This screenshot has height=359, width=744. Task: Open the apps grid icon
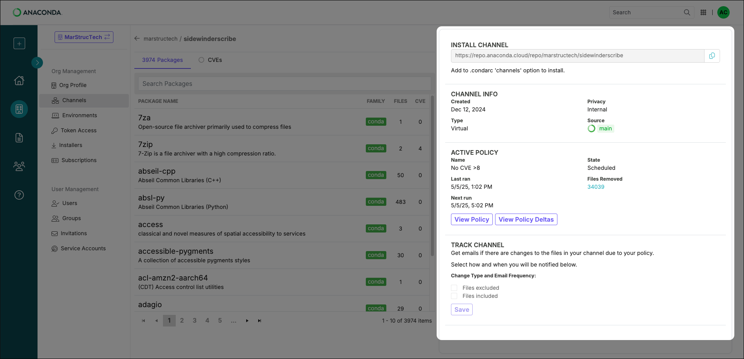(x=703, y=12)
